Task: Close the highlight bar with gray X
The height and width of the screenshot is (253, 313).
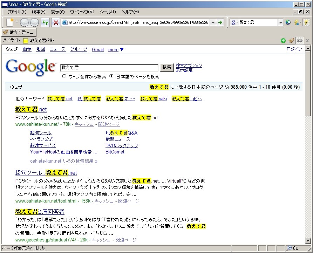Action: tap(307, 41)
